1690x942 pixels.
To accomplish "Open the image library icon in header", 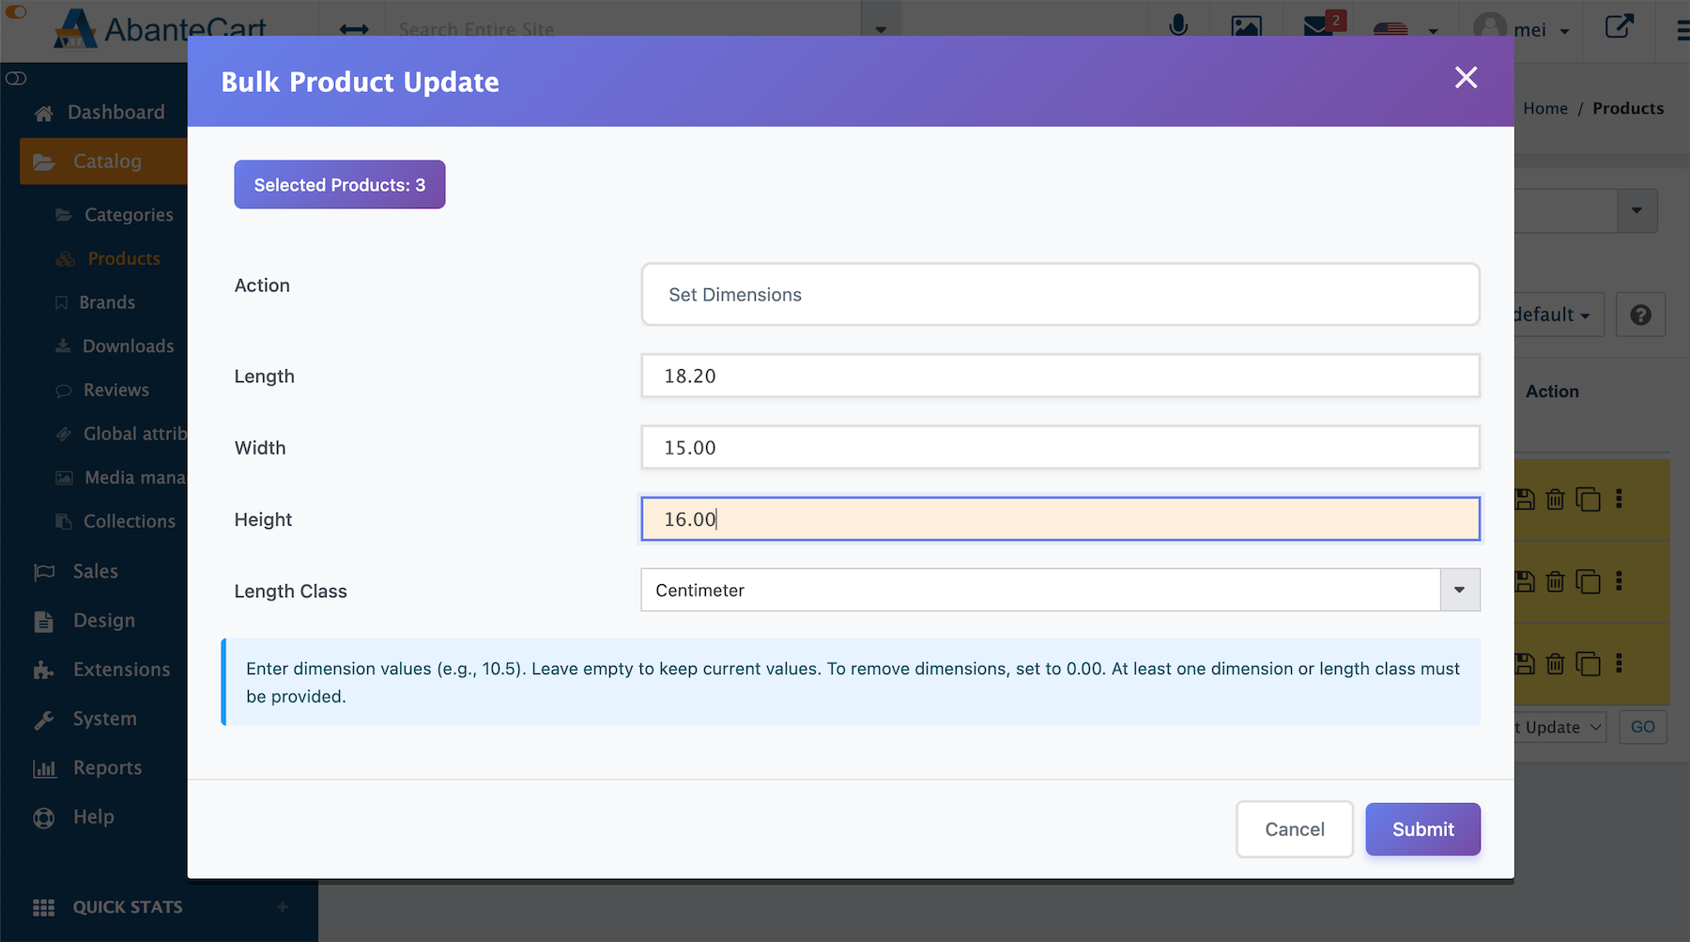I will pos(1246,26).
